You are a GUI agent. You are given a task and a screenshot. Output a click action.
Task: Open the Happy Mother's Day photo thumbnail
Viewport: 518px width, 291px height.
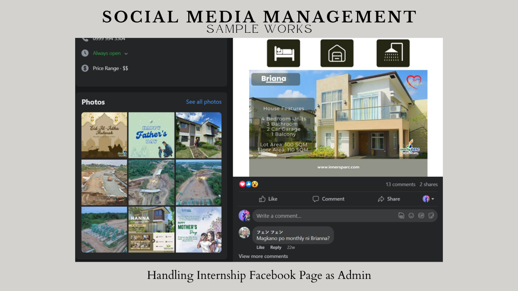pyautogui.click(x=199, y=229)
